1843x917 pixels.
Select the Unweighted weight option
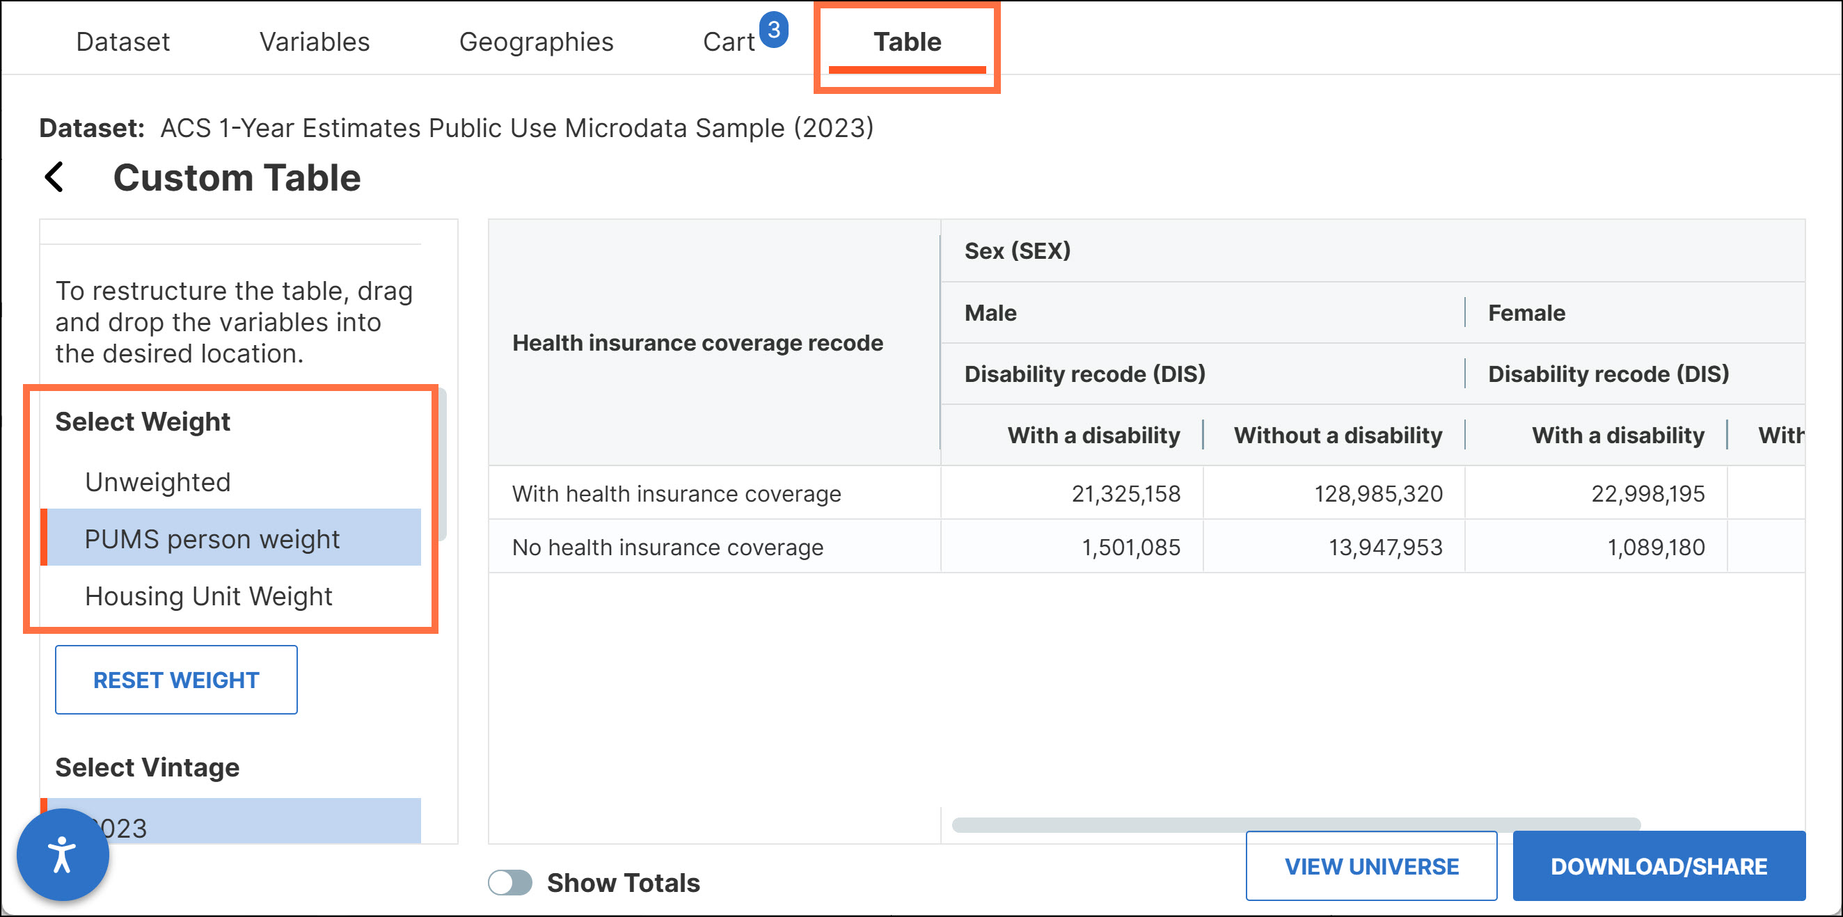tap(157, 482)
